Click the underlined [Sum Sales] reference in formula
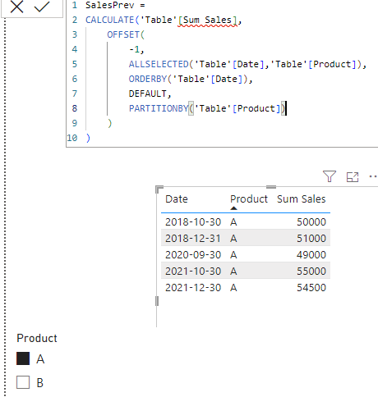The height and width of the screenshot is (397, 378). tap(207, 21)
